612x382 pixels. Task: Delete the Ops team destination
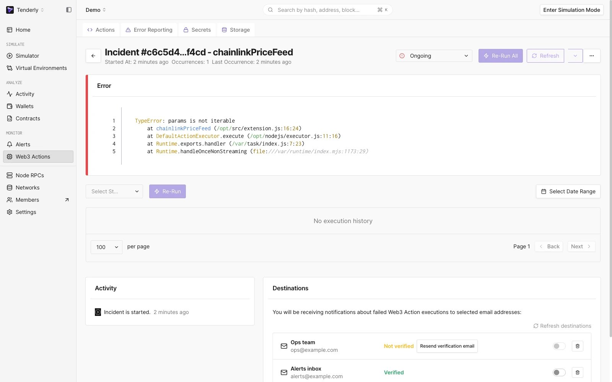tap(578, 346)
